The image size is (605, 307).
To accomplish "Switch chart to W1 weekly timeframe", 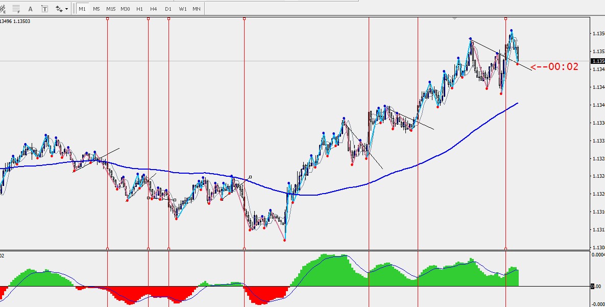I will tap(182, 9).
